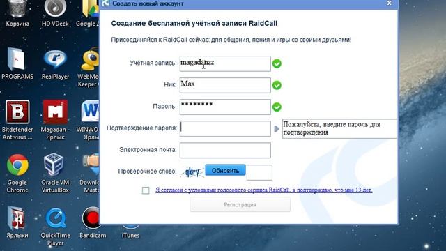The height and width of the screenshot is (251, 446).
Task: Focus the Электронная почта field
Action: coord(225,151)
